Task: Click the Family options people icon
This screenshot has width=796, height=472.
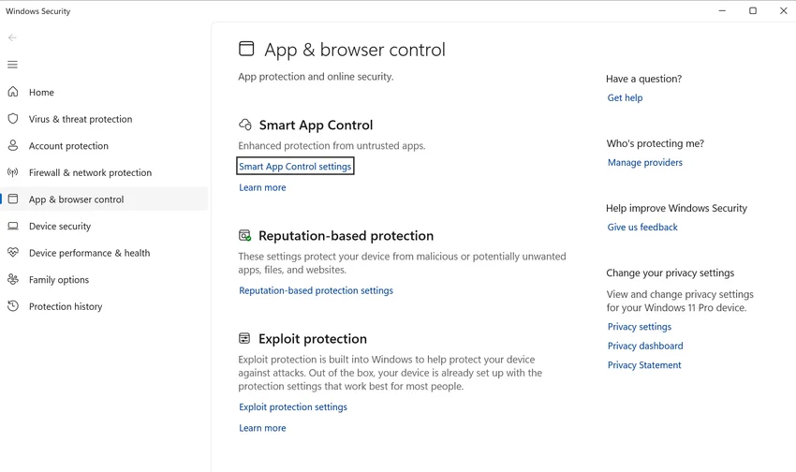Action: tap(13, 279)
